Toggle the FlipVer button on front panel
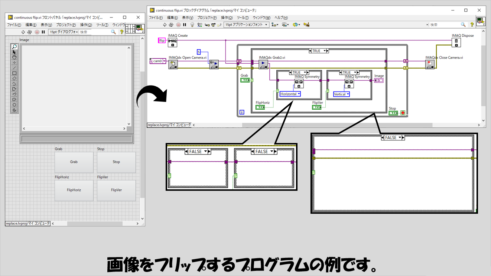This screenshot has width=491, height=276. pos(116,190)
